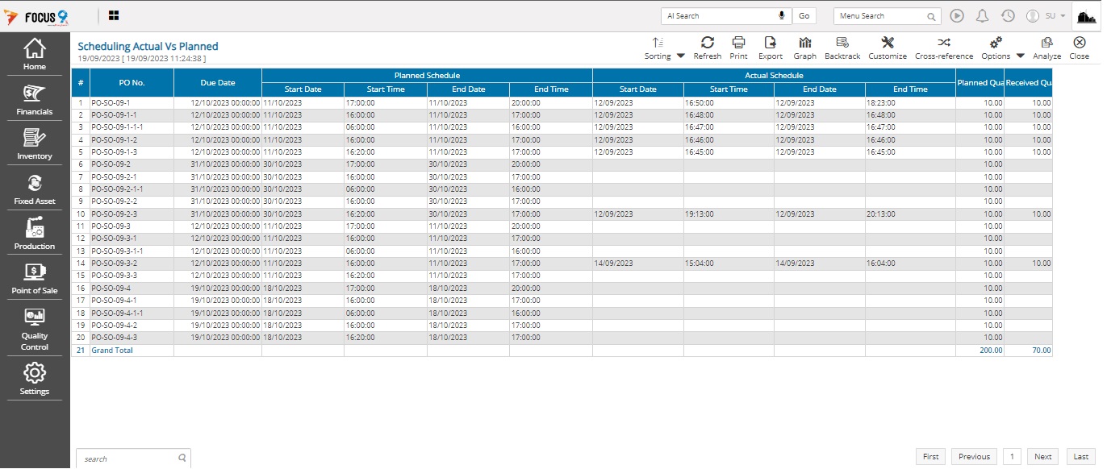The height and width of the screenshot is (469, 1107).
Task: Click the microphone icon in AI Search
Action: 781,16
